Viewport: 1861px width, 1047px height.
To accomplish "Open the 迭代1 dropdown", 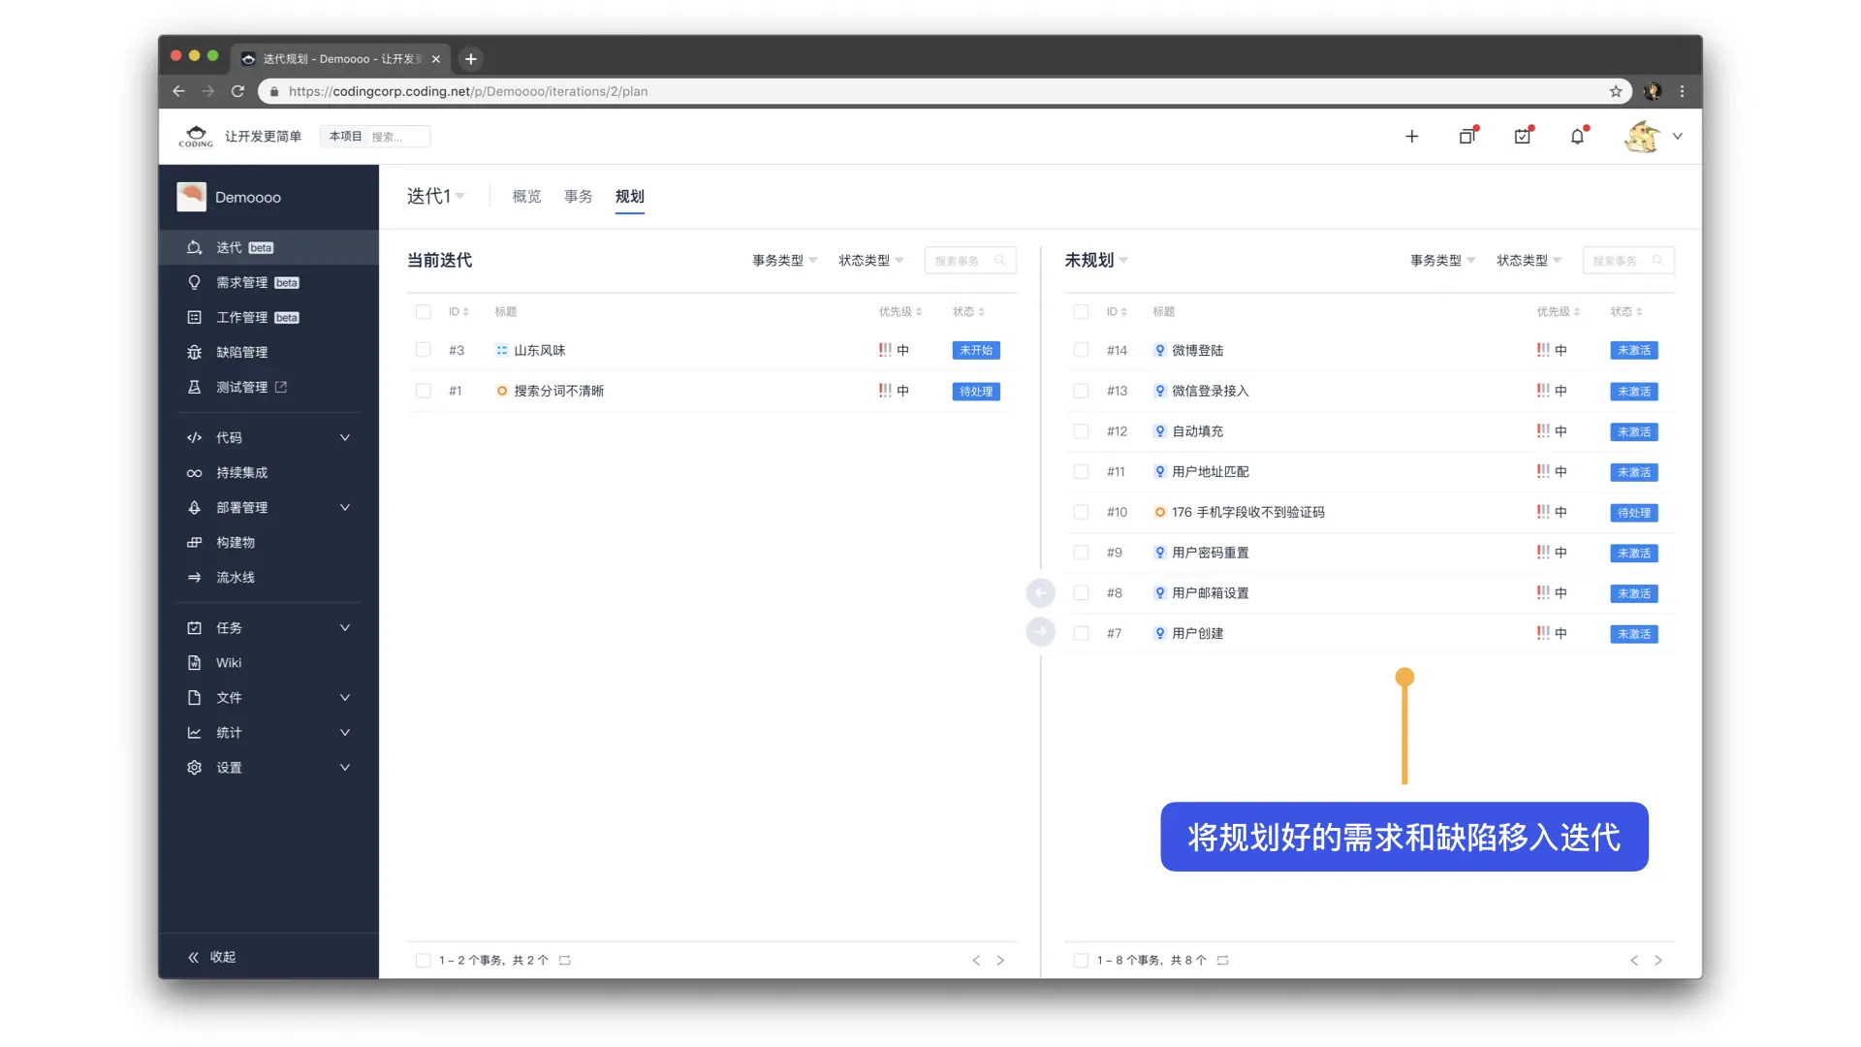I will click(435, 196).
